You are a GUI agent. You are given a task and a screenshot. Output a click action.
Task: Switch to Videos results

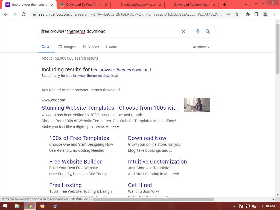tap(91, 47)
